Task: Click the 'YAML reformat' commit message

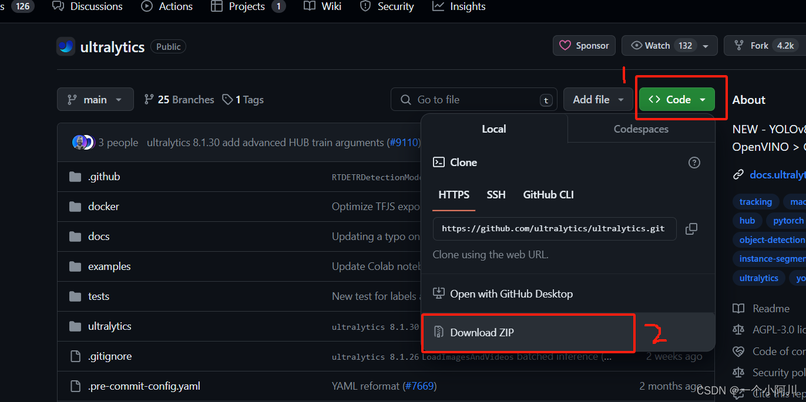Action: (365, 386)
